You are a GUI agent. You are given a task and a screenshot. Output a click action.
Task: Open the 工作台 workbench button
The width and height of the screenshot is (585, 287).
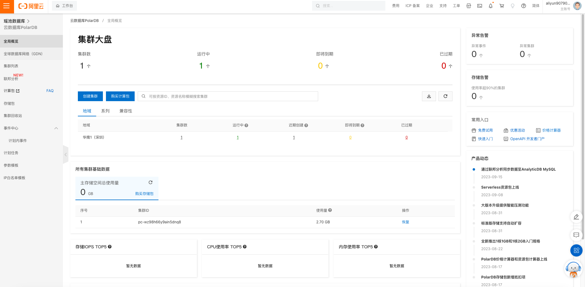point(64,6)
